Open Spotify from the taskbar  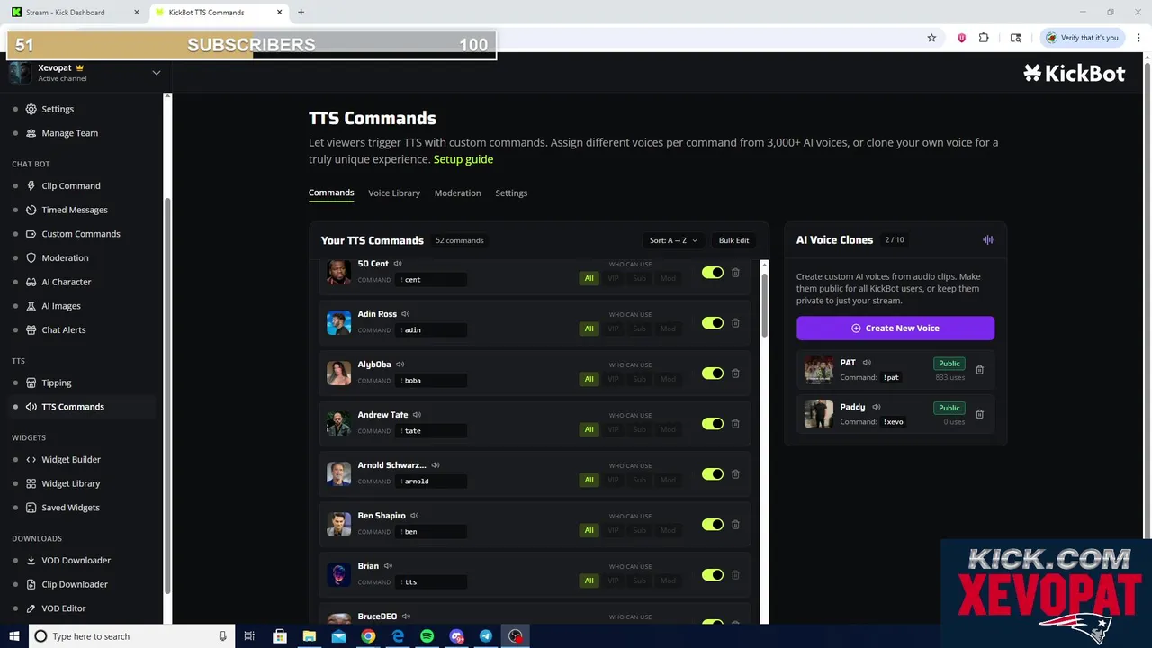tap(427, 636)
